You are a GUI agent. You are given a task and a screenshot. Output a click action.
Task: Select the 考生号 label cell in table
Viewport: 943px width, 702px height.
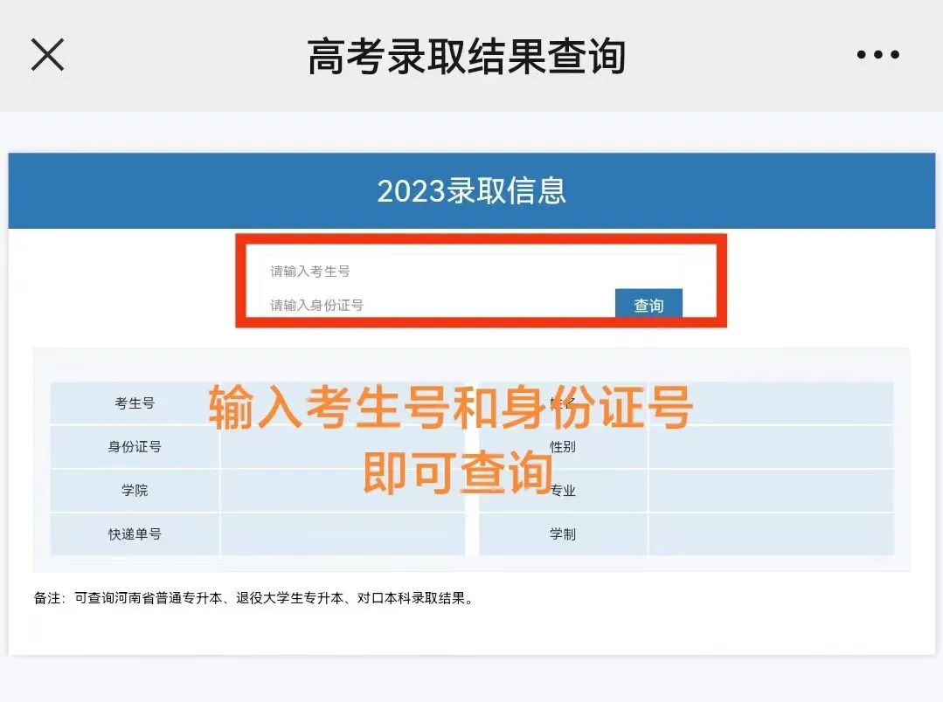(x=135, y=403)
